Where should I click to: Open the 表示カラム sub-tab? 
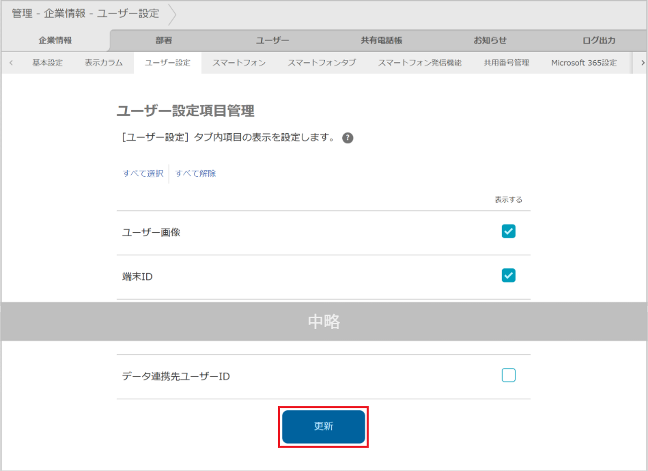tap(104, 62)
